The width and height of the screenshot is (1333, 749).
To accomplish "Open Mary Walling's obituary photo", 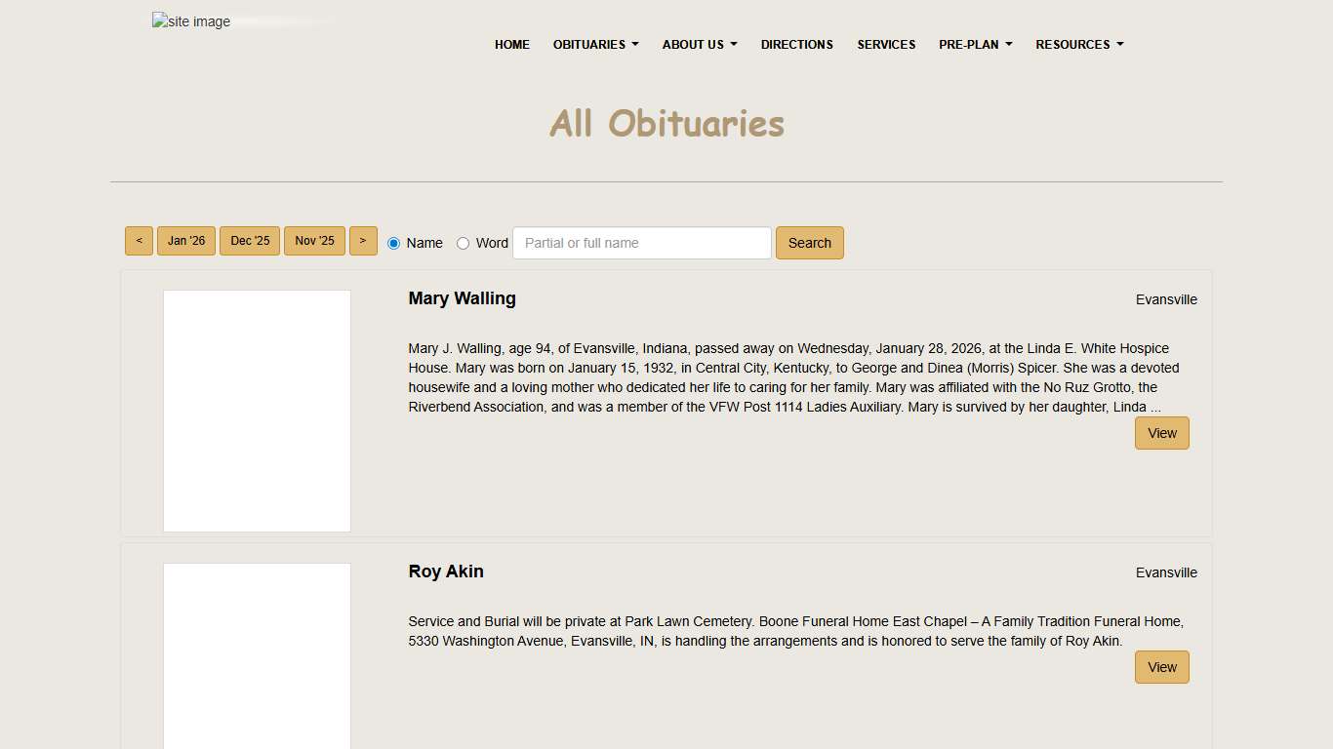I will point(257,410).
